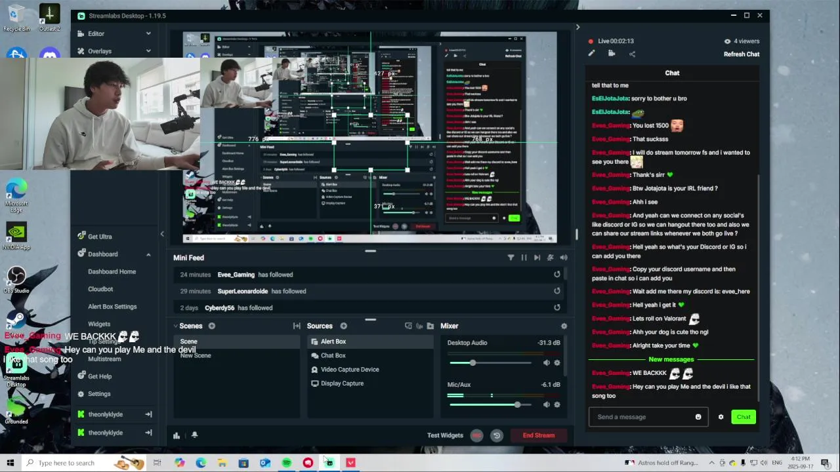Edit stream info pencil icon

pos(591,54)
